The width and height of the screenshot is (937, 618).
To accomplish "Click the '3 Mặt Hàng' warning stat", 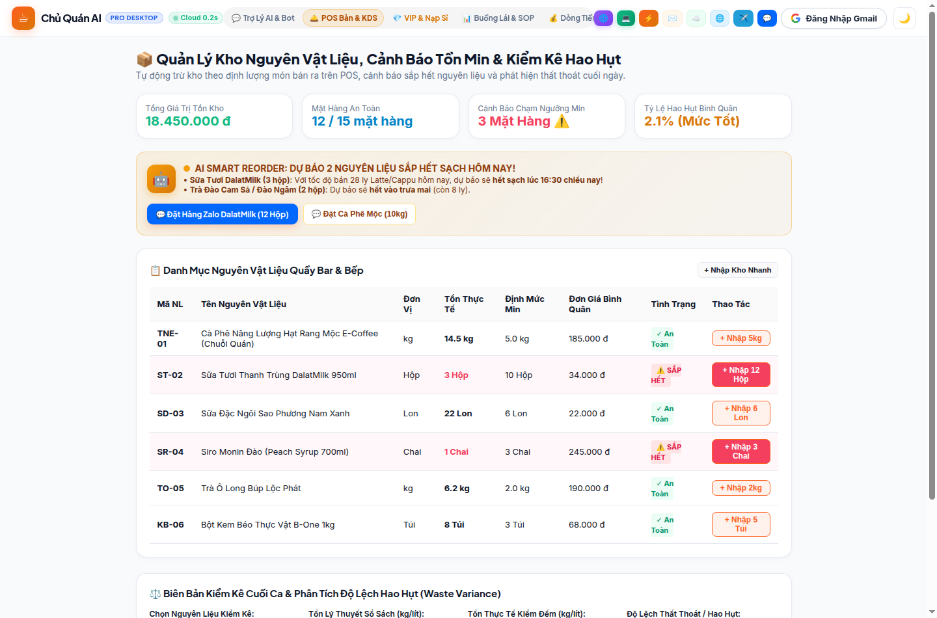I will tap(523, 121).
